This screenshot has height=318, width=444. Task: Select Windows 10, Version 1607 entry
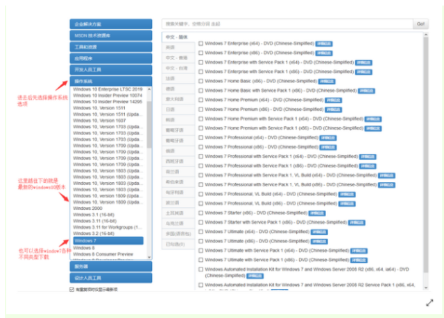point(99,121)
